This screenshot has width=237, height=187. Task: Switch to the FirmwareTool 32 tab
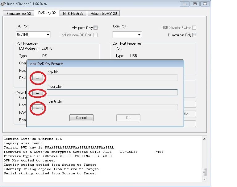[19, 13]
